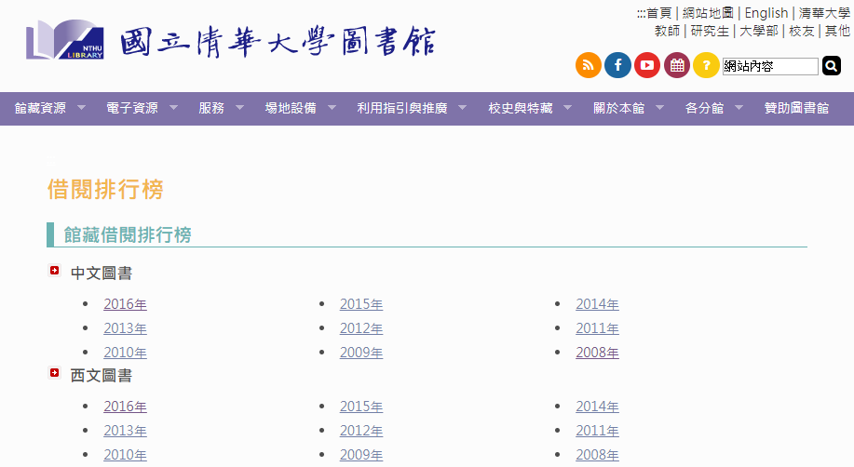Expand the 場地設備 menu arrow
This screenshot has height=467, width=854.
pos(332,108)
